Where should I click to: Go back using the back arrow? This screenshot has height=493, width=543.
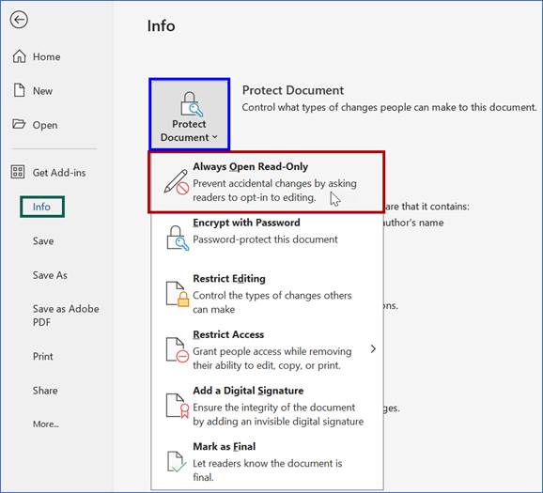19,20
